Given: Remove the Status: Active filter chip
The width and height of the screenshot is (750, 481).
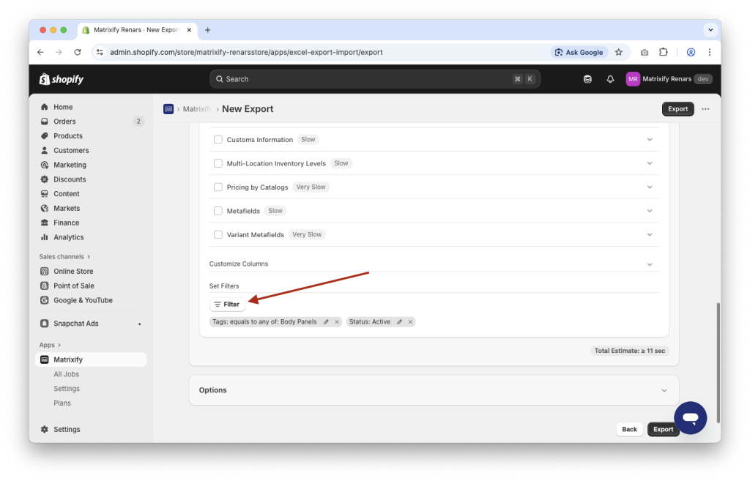Looking at the screenshot, I should tap(410, 321).
